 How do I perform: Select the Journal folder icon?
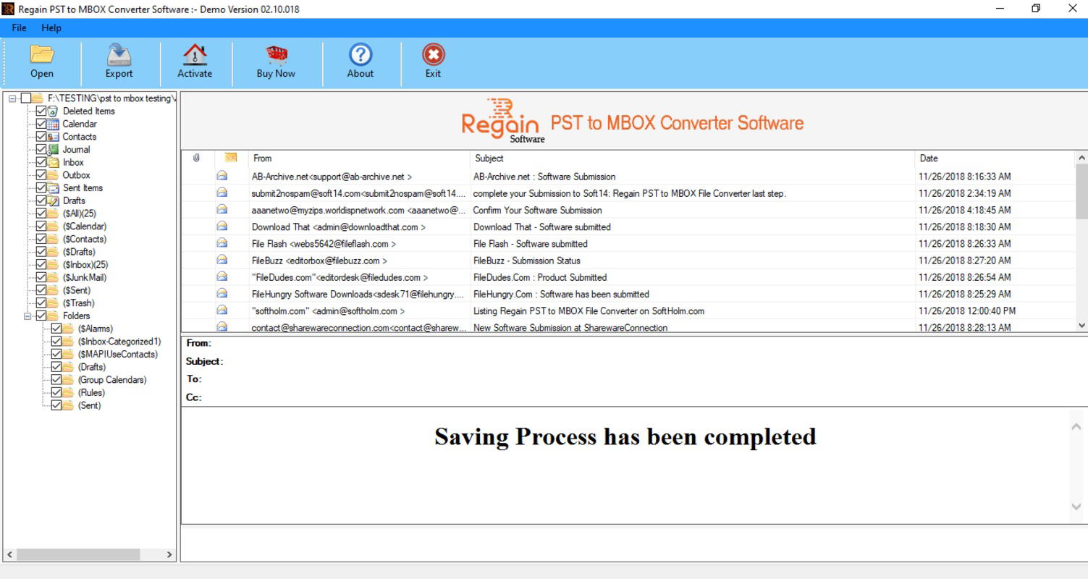pyautogui.click(x=53, y=150)
